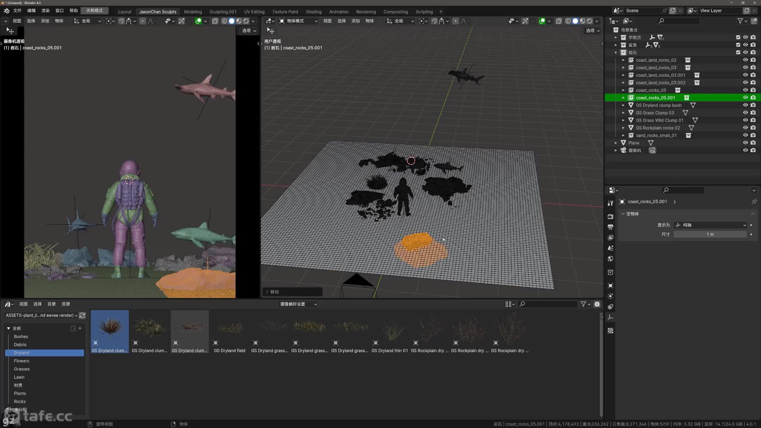The width and height of the screenshot is (761, 428).
Task: Open the Object properties square icon
Action: click(610, 285)
